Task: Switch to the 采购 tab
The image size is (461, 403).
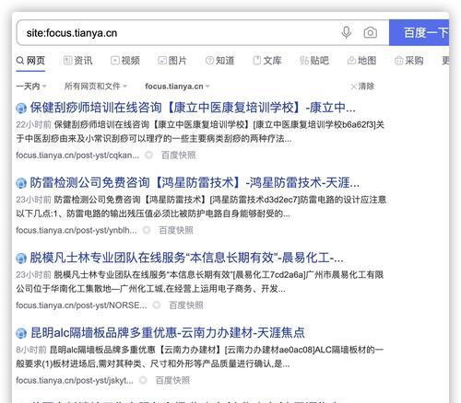Action: tap(408, 61)
